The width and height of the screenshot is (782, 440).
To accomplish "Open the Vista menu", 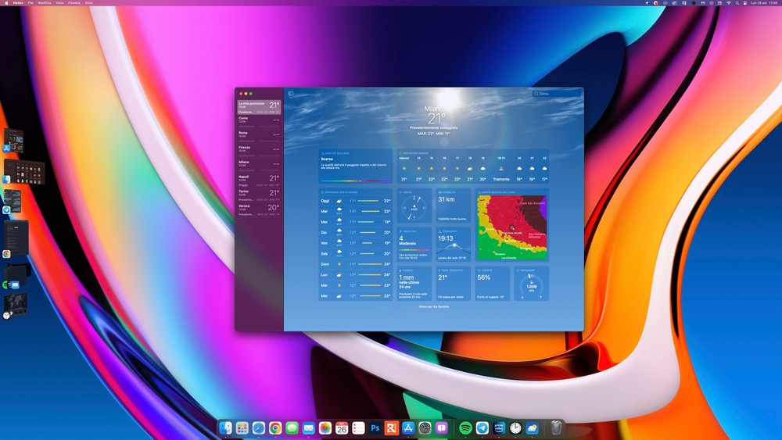I will (59, 3).
